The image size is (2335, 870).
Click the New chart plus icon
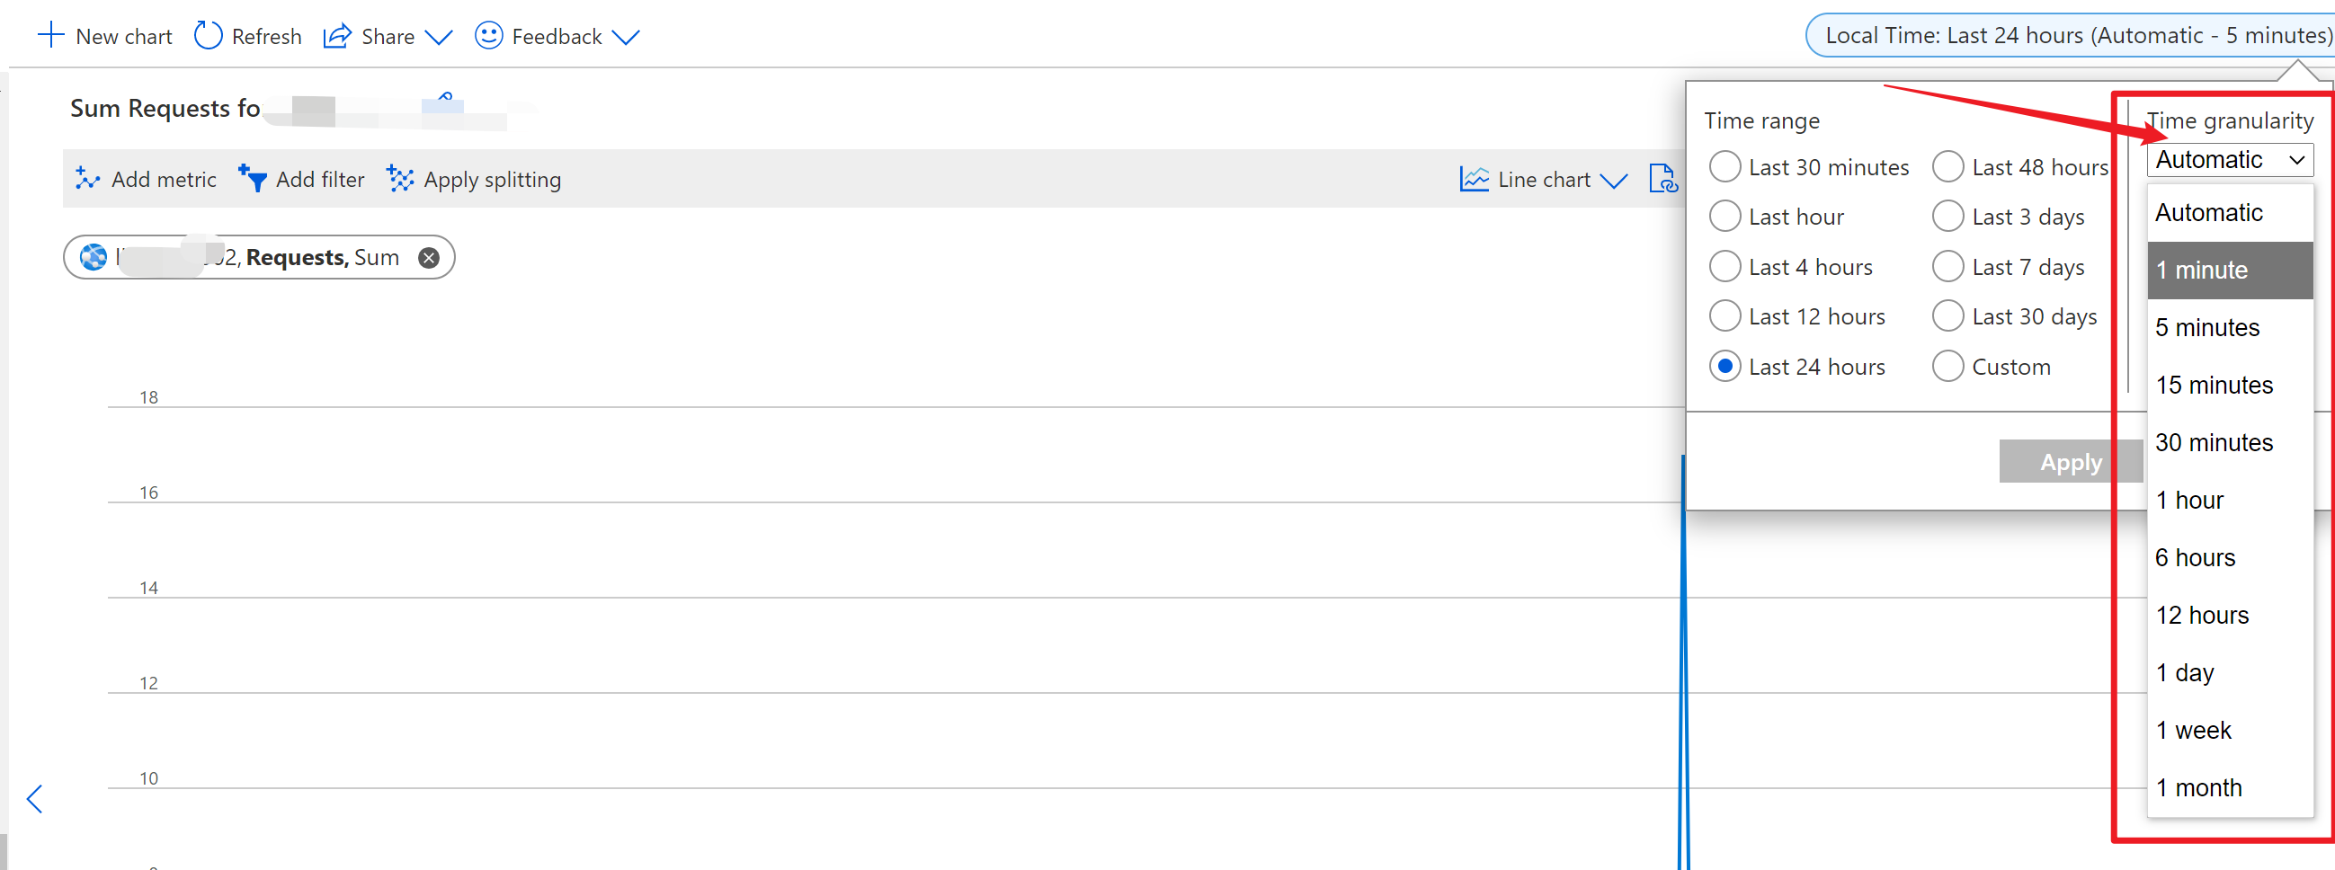coord(50,36)
